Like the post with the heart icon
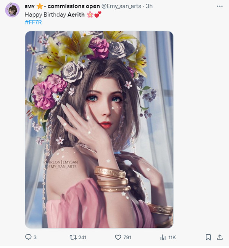Image resolution: width=229 pixels, height=248 pixels. 118,237
